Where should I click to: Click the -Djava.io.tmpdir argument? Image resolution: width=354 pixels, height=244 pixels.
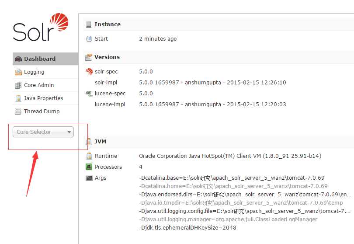point(241,203)
